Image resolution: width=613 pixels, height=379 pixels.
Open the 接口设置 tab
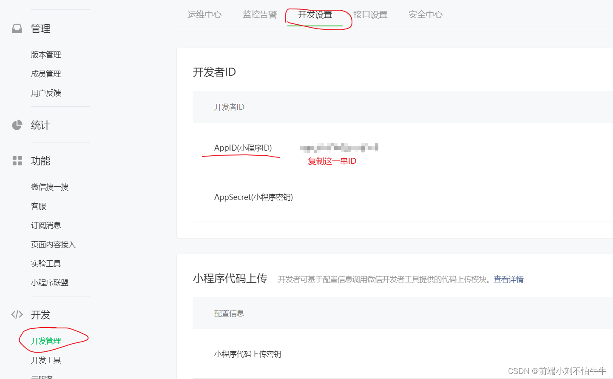(370, 14)
